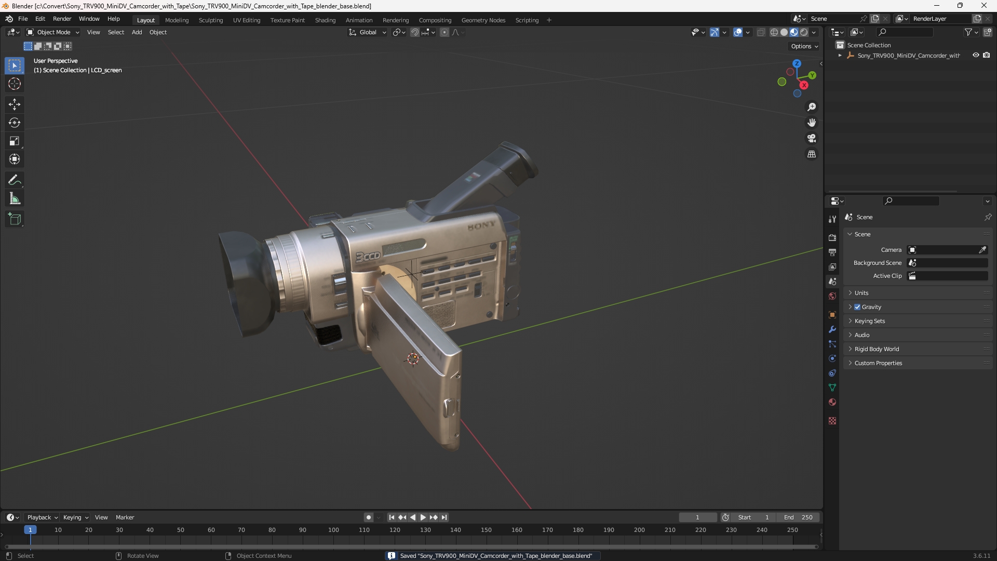Expand the Sony_TRV900 collection tree row

tap(840, 56)
